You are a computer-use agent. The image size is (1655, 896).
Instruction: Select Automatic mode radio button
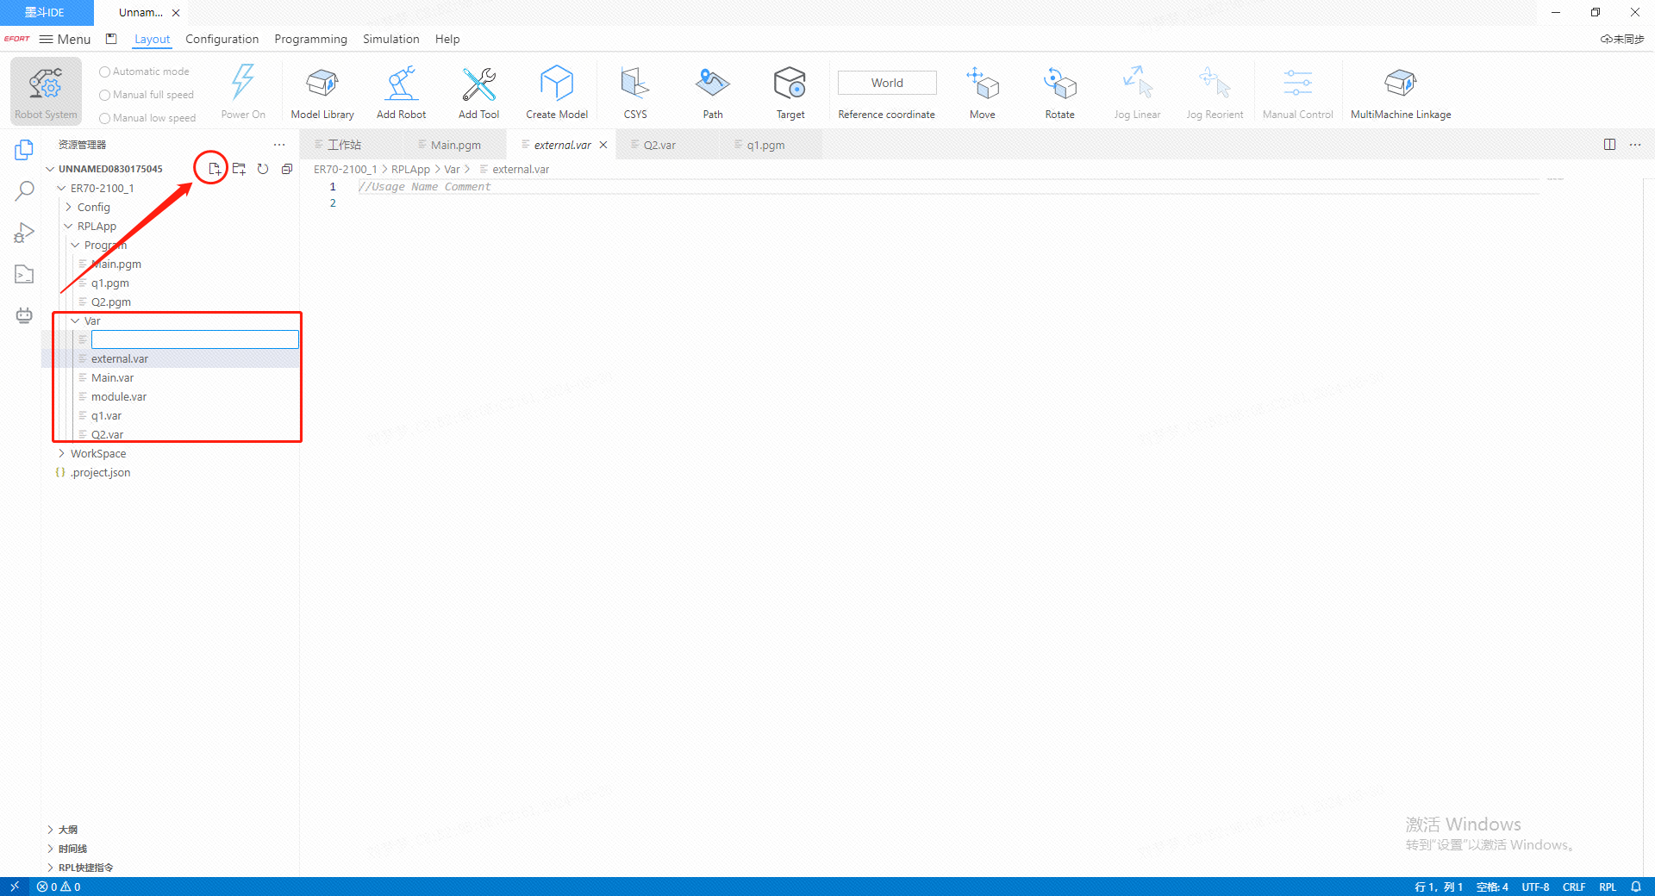[x=105, y=72]
